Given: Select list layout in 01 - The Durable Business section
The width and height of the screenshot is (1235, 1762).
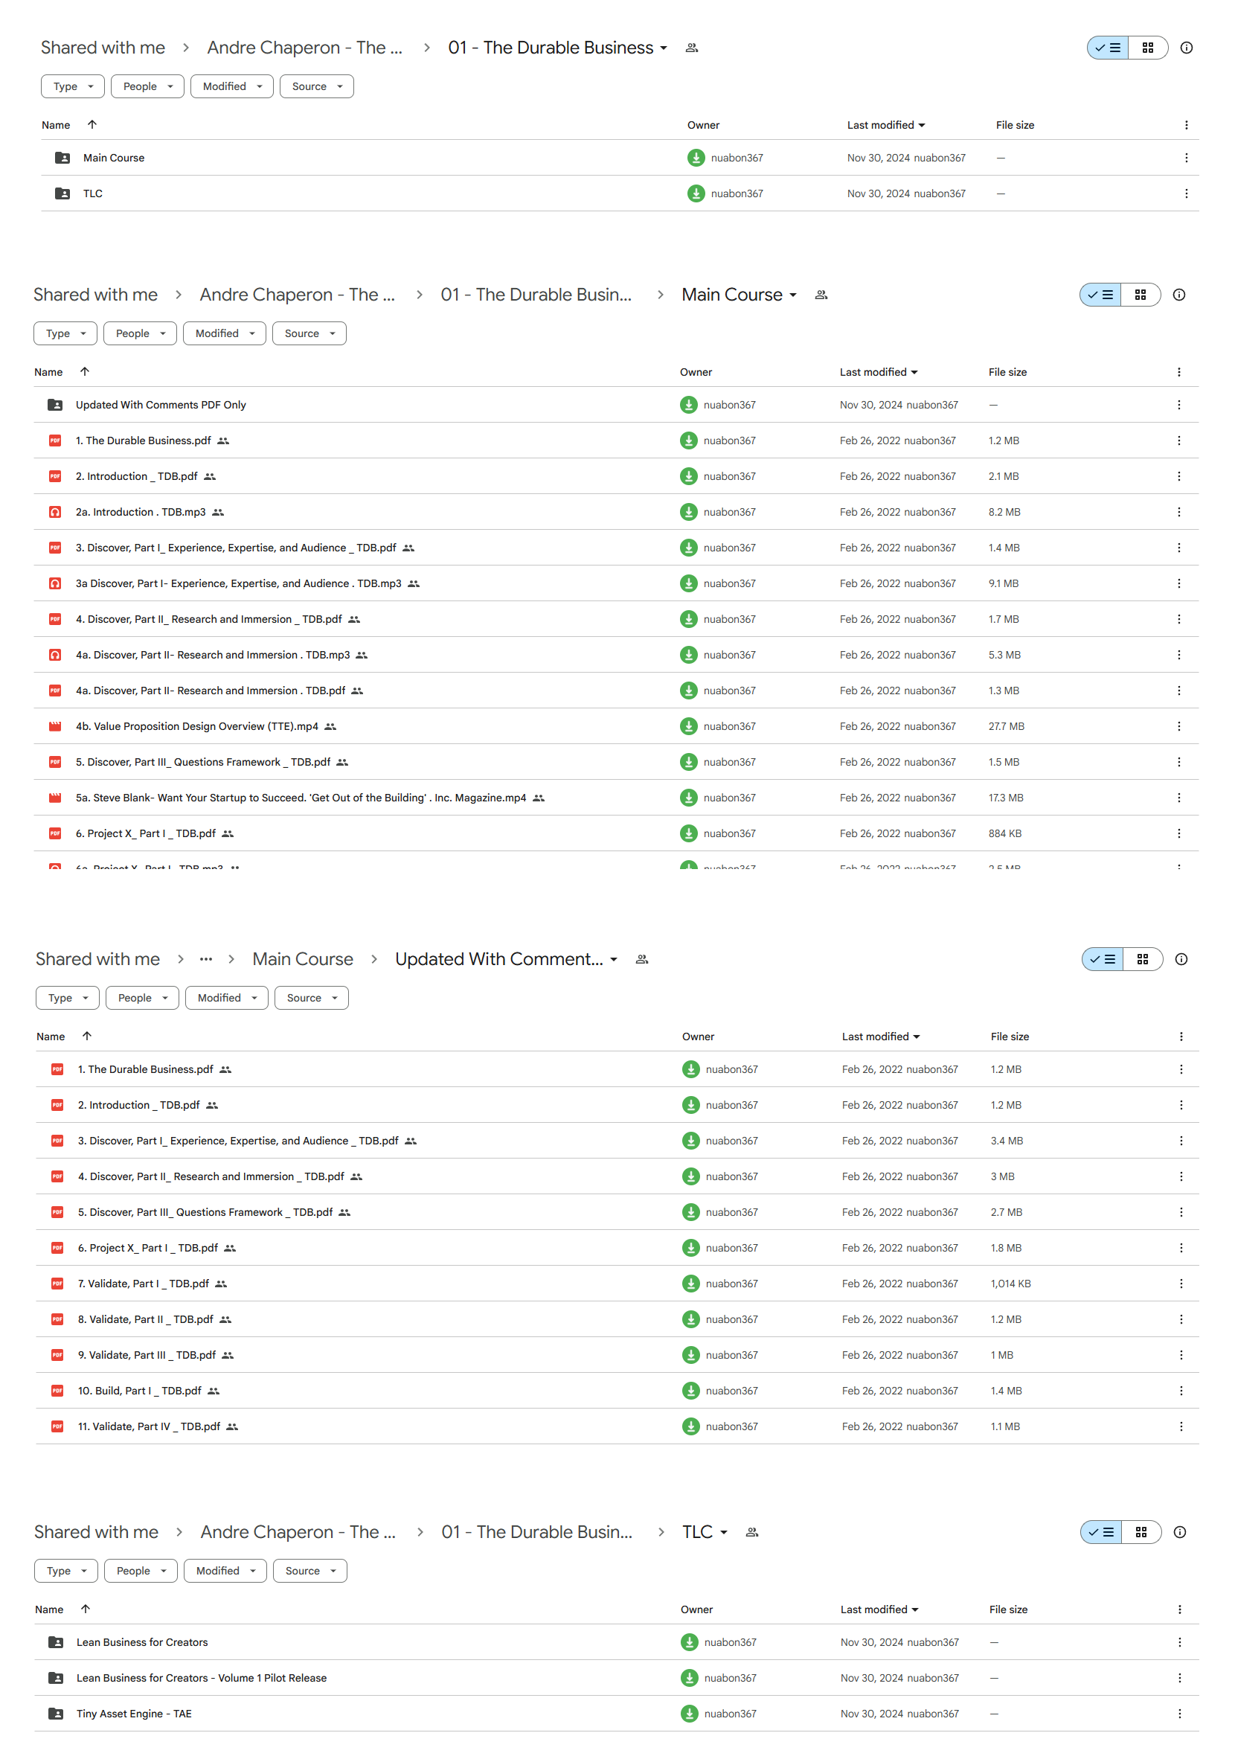Looking at the screenshot, I should click(1108, 48).
